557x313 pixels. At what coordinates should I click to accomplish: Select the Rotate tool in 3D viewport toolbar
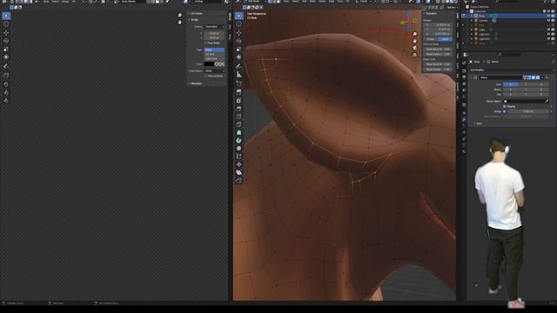pos(239,41)
